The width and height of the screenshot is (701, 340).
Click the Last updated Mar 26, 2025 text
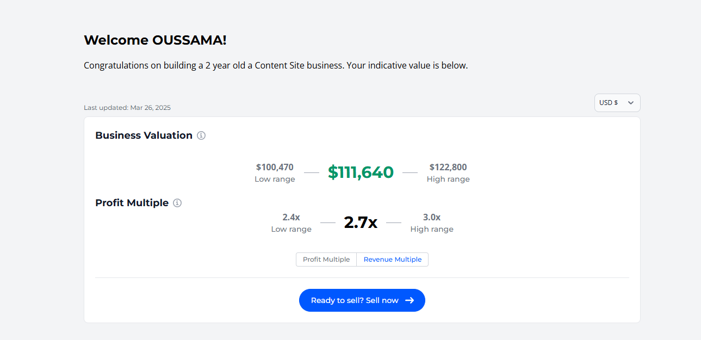tap(127, 108)
